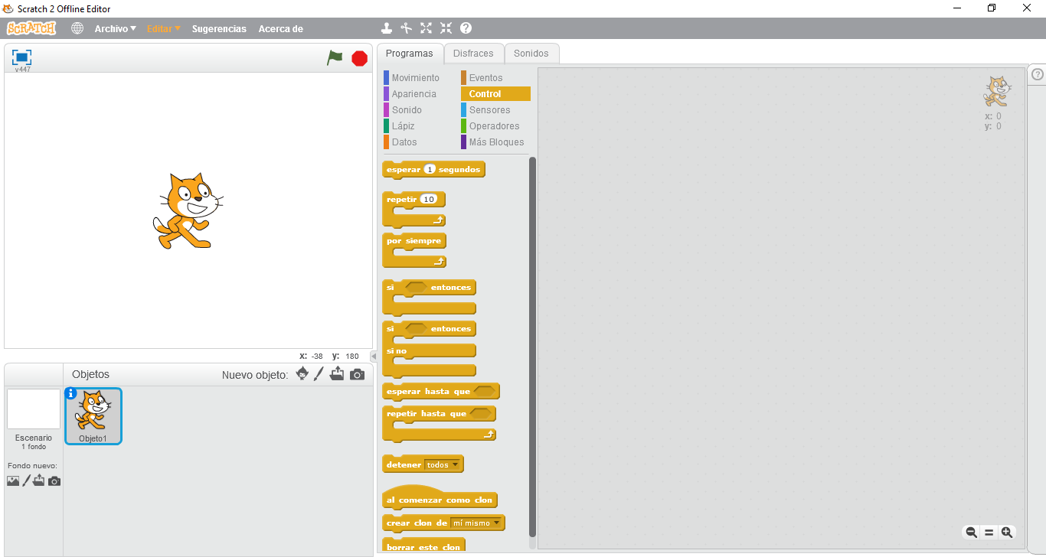Select the Objeto1 sprite thumbnail
Screen dimensions: 1046x557
[93, 415]
